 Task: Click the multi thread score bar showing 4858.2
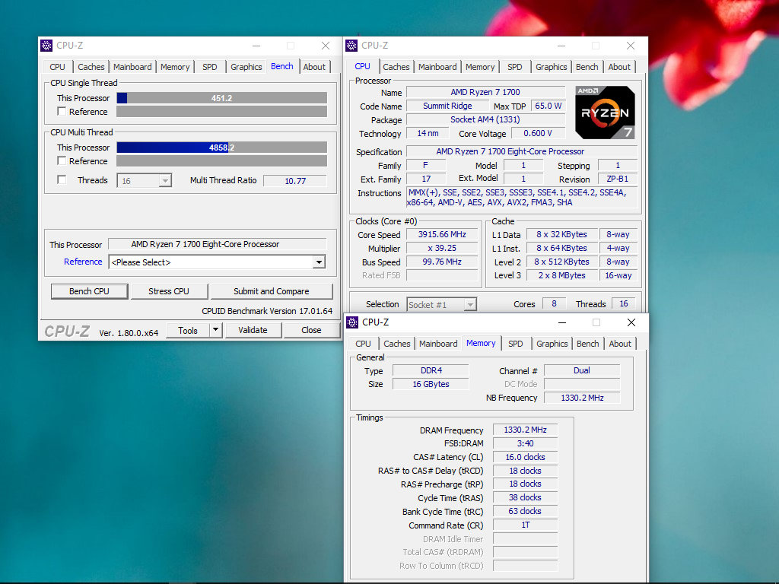tap(221, 147)
